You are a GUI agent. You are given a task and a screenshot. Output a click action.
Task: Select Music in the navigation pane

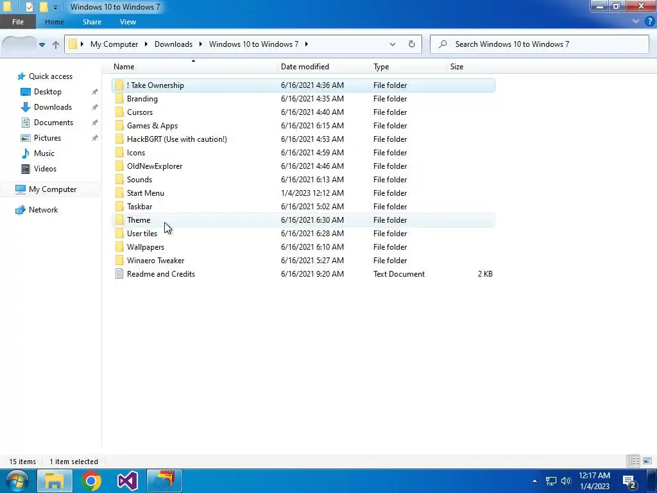[44, 153]
